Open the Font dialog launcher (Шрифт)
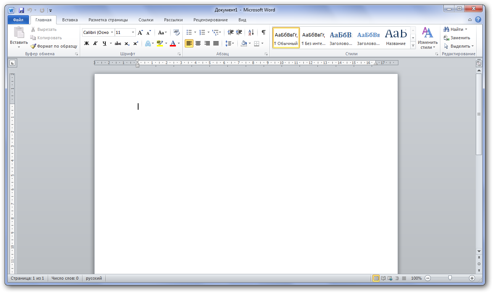493x293 pixels. (x=179, y=54)
